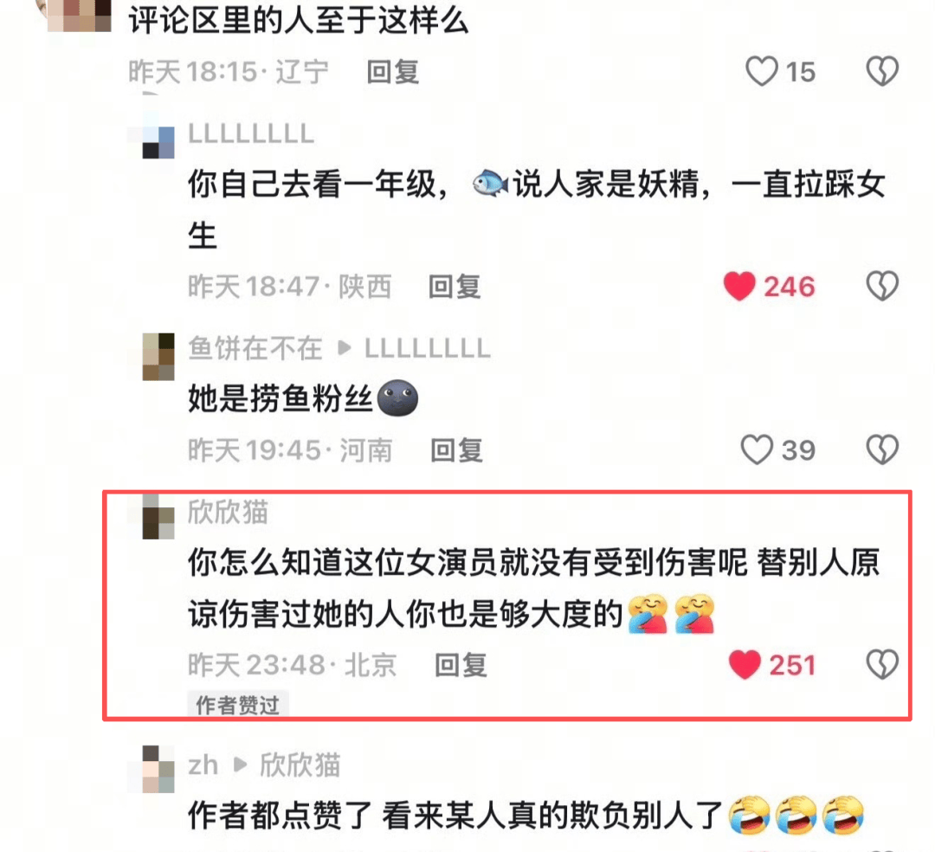Open 欣欣猫 username in highlighted comment
The width and height of the screenshot is (935, 852).
229,513
